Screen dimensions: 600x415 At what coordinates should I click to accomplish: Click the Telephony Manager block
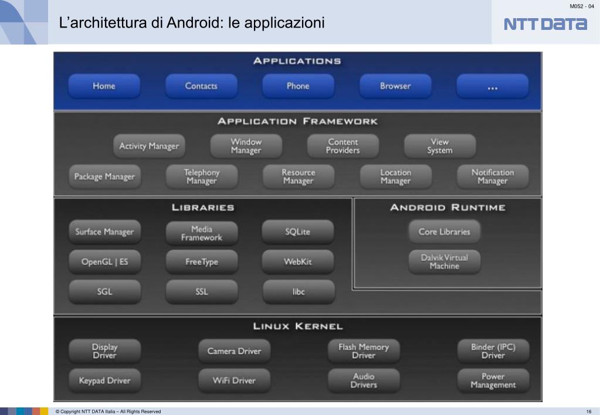[202, 176]
